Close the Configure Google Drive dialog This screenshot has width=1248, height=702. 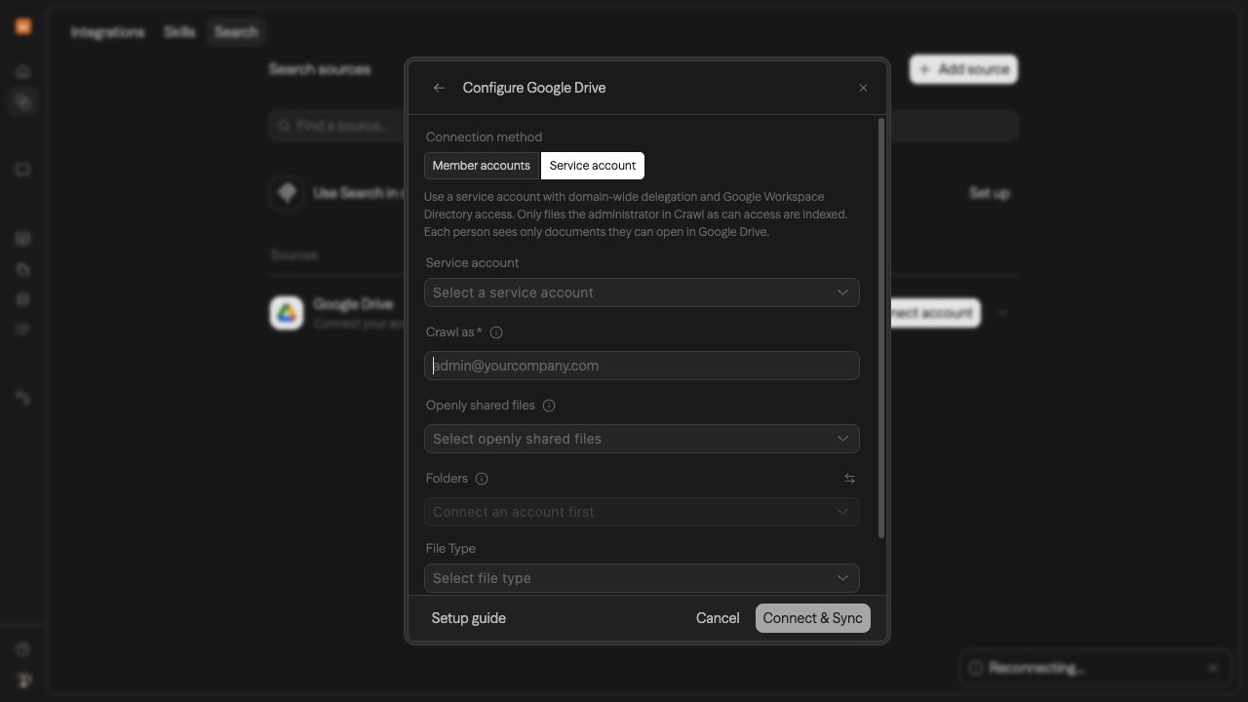tap(863, 88)
